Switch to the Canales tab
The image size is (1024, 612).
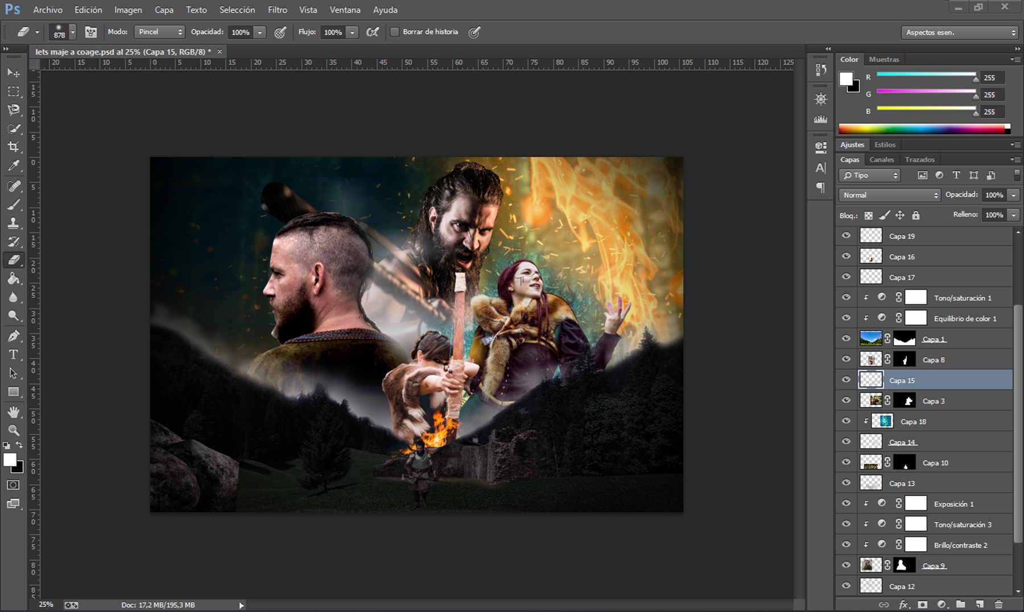coord(882,160)
